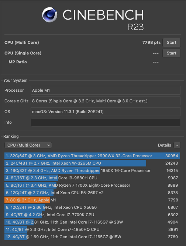Click the Details label in Ranking

pos(165,145)
